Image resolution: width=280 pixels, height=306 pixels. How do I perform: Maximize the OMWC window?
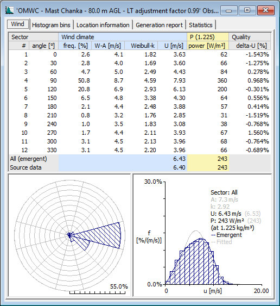coord(247,10)
